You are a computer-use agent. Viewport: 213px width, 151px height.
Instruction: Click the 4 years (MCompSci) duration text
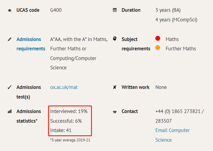[x=176, y=20]
